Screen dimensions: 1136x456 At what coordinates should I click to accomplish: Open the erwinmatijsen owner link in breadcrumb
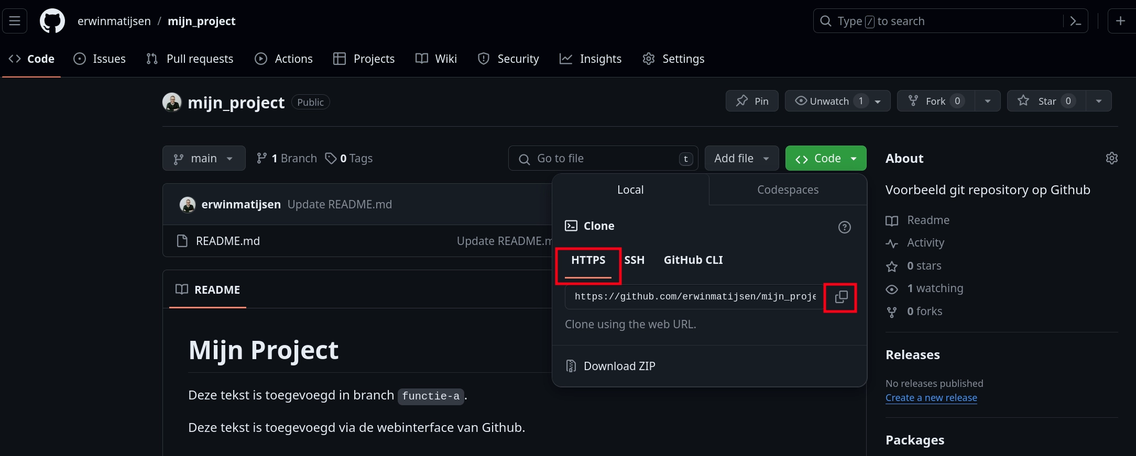pyautogui.click(x=114, y=21)
